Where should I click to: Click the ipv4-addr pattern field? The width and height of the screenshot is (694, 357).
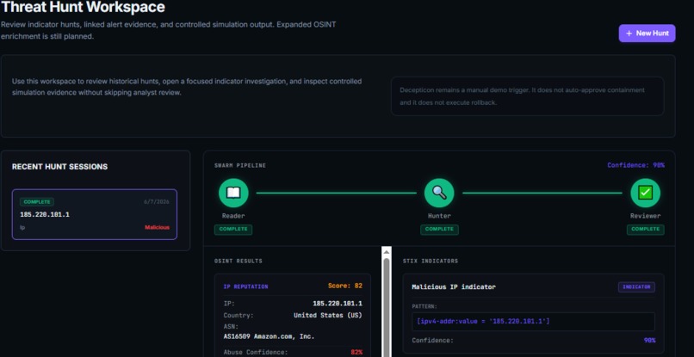coord(533,322)
